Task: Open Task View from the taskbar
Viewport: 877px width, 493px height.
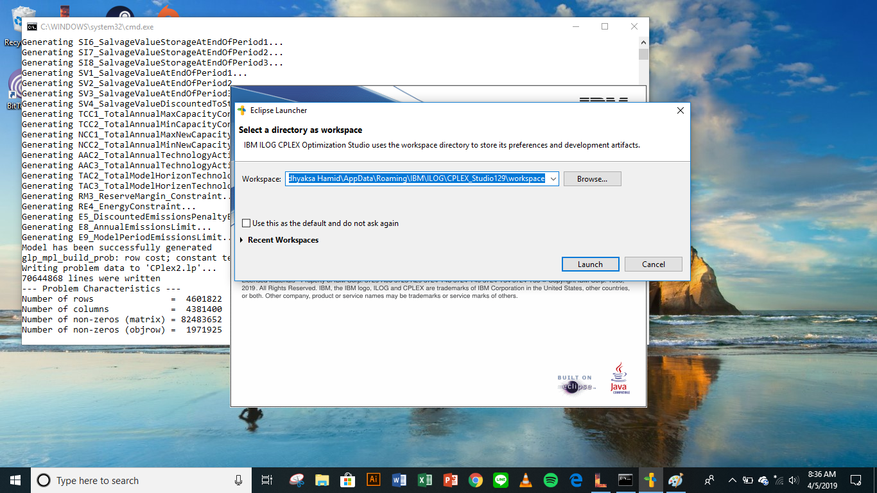Action: pyautogui.click(x=267, y=480)
